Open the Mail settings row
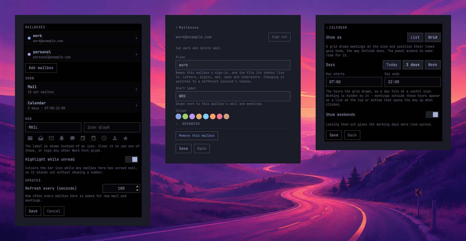466x241 pixels. coord(83,89)
